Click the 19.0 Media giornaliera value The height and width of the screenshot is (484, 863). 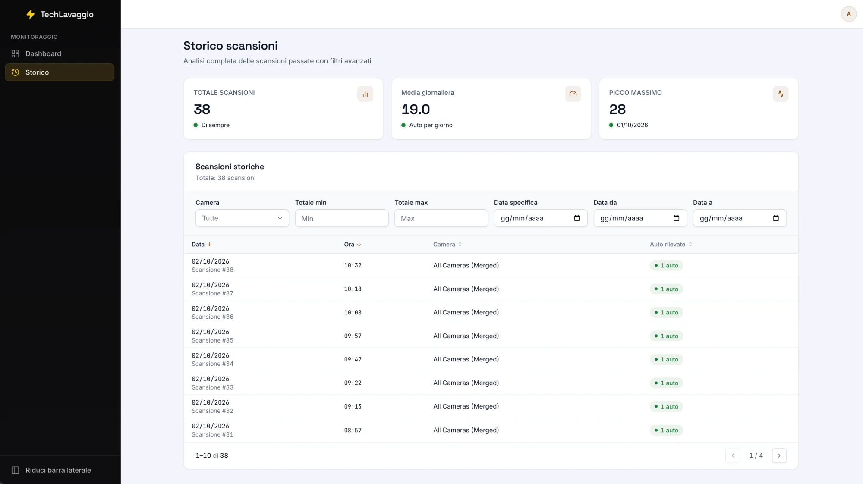tap(416, 109)
